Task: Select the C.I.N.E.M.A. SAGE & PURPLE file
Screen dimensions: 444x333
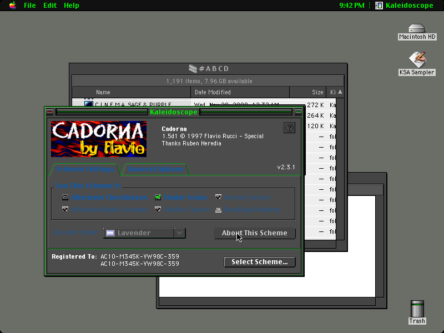Action: coord(133,104)
